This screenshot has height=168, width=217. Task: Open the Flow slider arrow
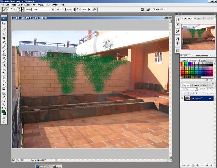click(x=90, y=9)
